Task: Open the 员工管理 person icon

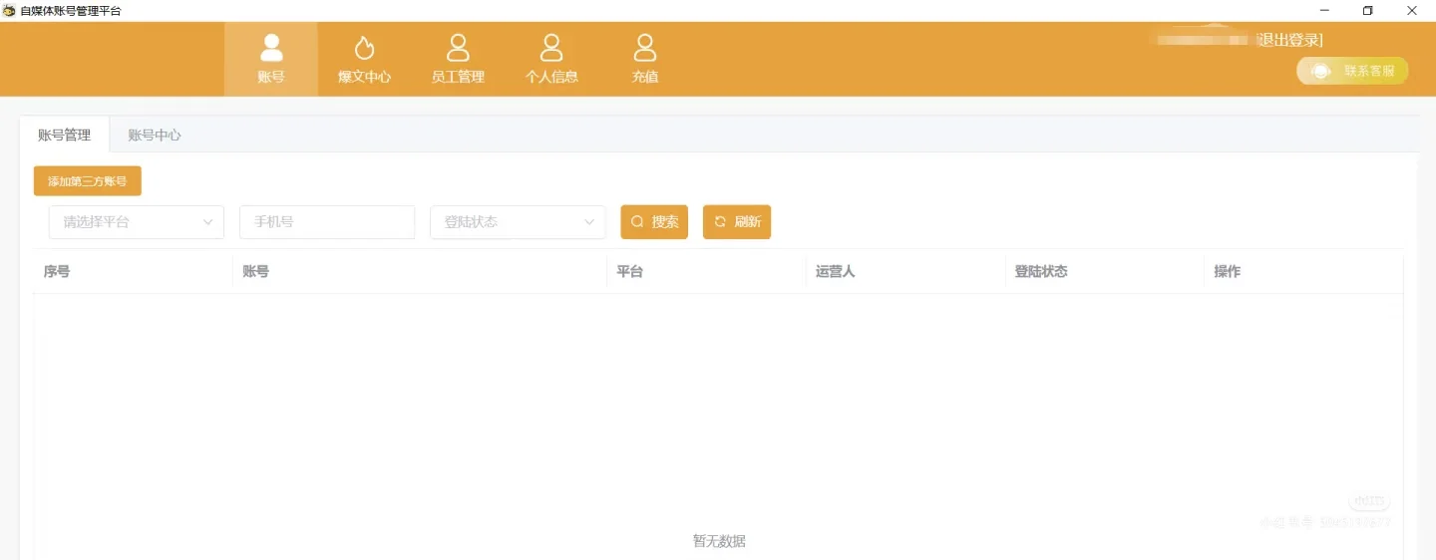Action: (x=458, y=47)
